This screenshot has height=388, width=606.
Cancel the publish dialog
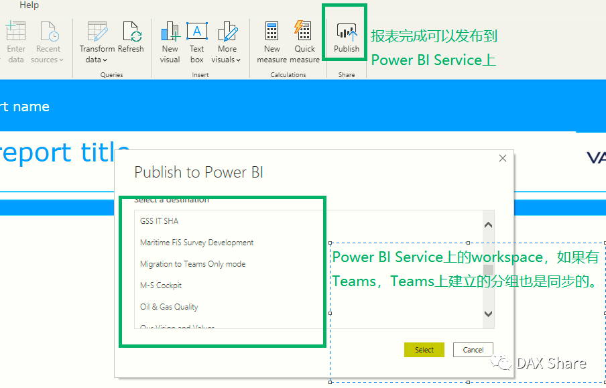(x=473, y=350)
